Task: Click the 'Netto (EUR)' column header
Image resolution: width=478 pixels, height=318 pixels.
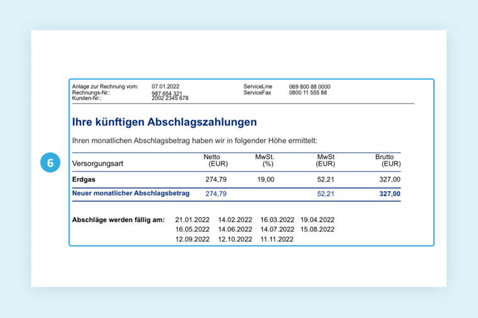Action: pyautogui.click(x=216, y=160)
